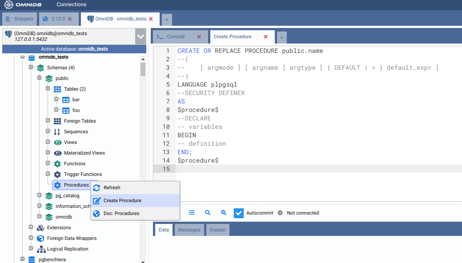Click the indent SQL list icon
Image resolution: width=462 pixels, height=263 pixels.
[x=192, y=213]
